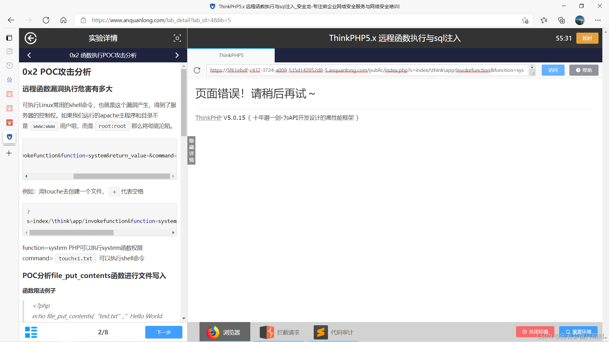
Task: Click the 远程函数漏洞执行危害有多大 heading
Action: coord(68,89)
